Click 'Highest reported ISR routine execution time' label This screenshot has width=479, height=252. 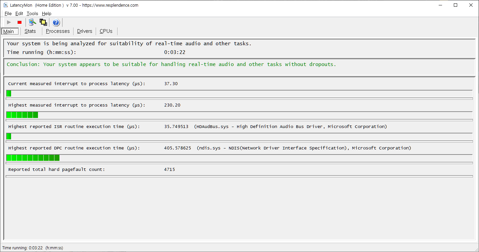point(74,127)
